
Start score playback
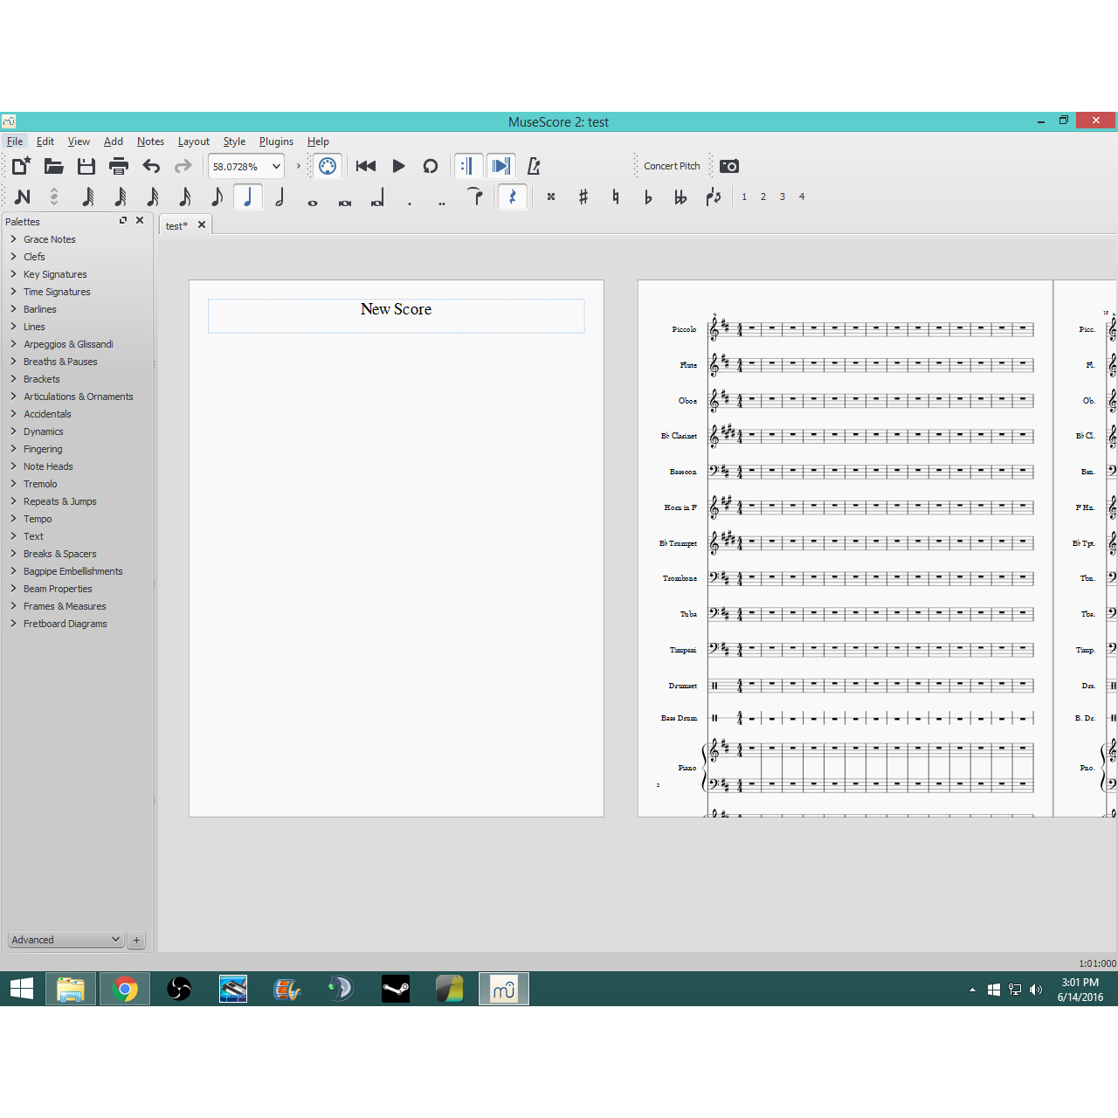pyautogui.click(x=398, y=165)
